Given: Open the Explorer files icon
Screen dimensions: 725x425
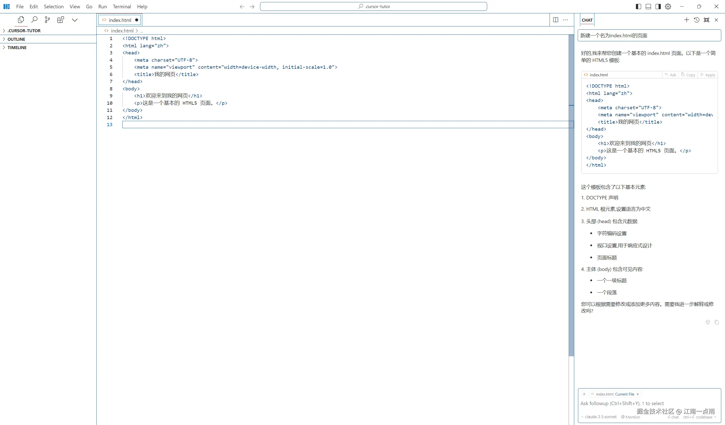Looking at the screenshot, I should click(21, 20).
